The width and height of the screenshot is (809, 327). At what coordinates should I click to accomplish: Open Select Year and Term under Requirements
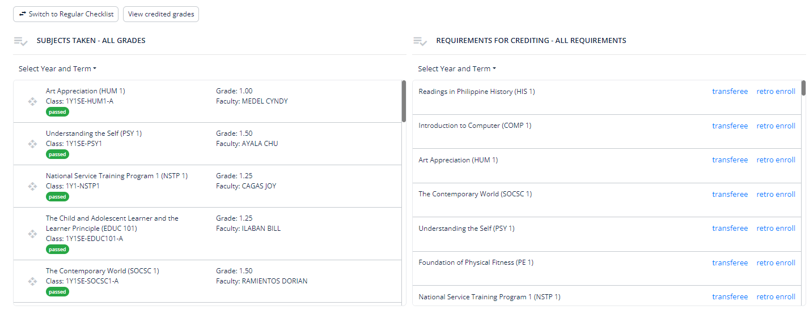coord(457,69)
